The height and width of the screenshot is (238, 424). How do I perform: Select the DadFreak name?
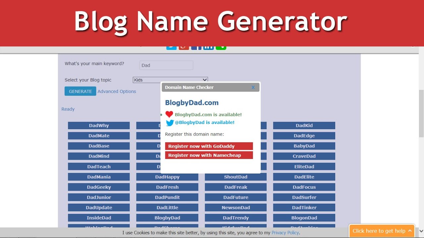coord(236,187)
